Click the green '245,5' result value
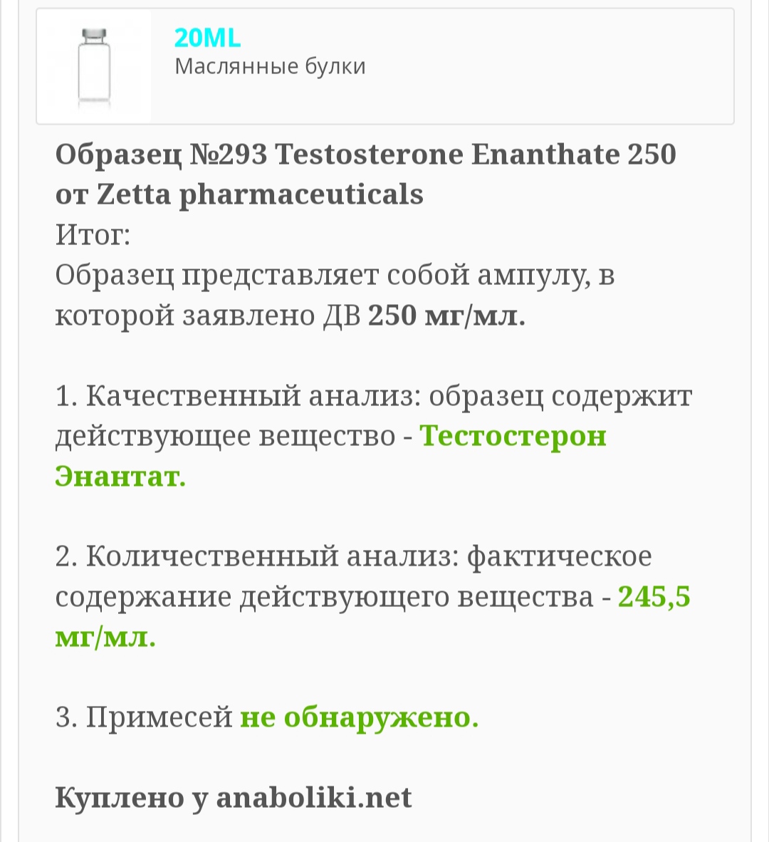This screenshot has height=842, width=769. pyautogui.click(x=654, y=596)
